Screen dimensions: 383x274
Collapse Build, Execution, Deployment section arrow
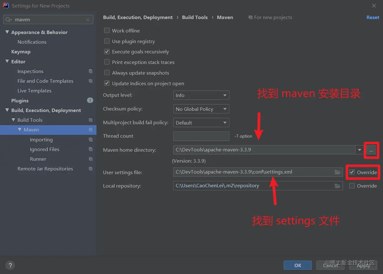(x=7, y=110)
